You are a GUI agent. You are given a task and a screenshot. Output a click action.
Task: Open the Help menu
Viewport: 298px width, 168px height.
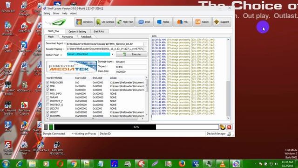[x=65, y=14]
